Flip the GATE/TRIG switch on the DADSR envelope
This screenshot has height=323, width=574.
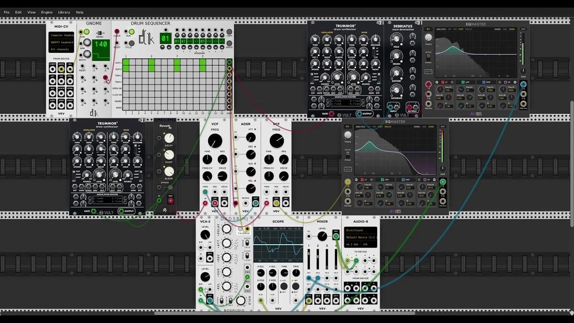tap(247, 243)
